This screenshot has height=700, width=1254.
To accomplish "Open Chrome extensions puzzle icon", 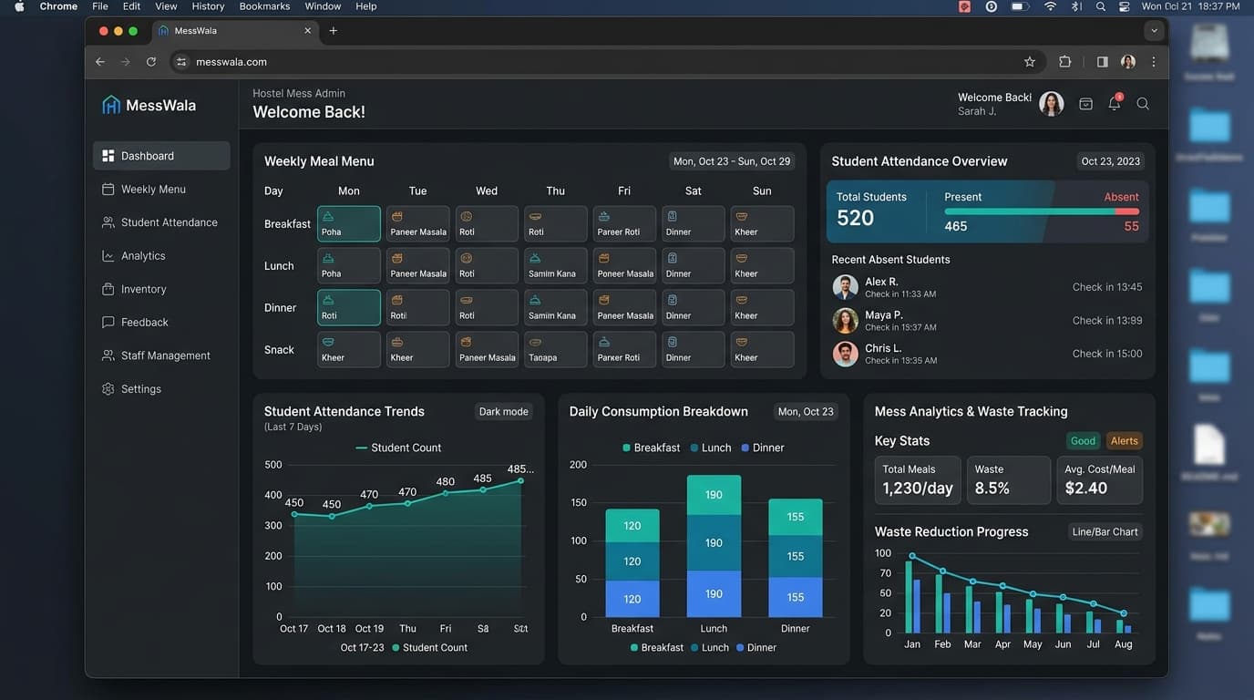I will (x=1065, y=62).
